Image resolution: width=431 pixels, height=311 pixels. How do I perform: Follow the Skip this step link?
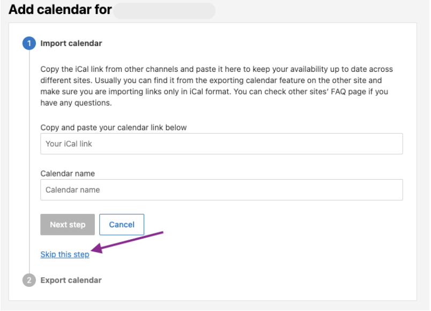point(65,255)
